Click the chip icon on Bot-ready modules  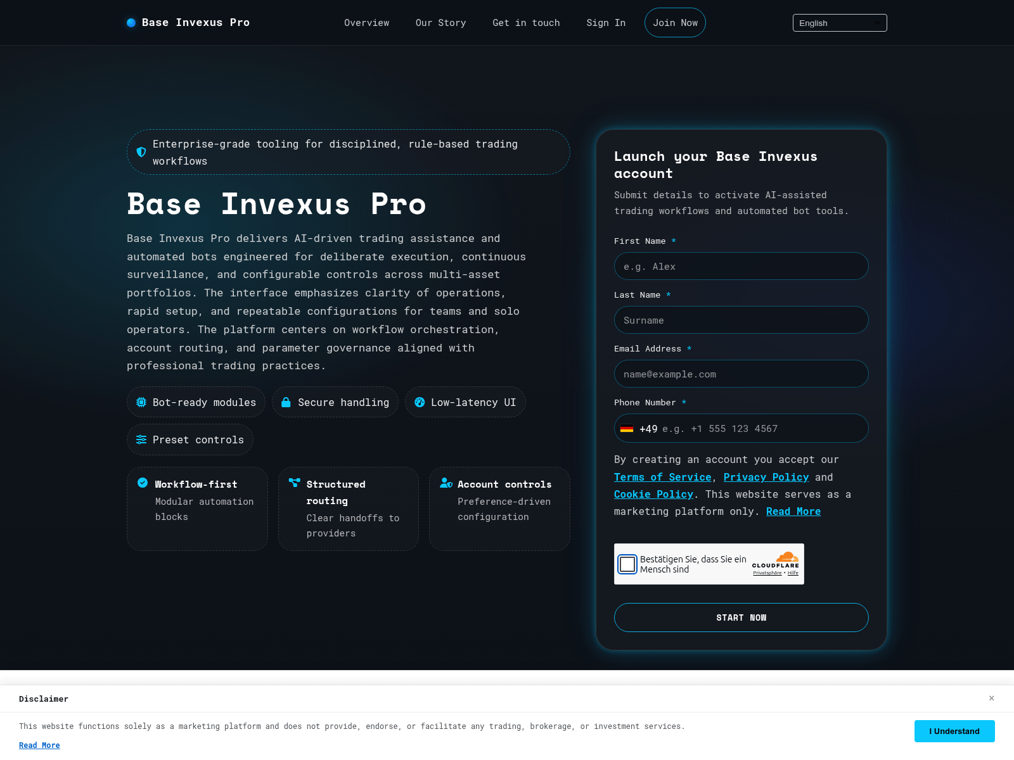141,402
